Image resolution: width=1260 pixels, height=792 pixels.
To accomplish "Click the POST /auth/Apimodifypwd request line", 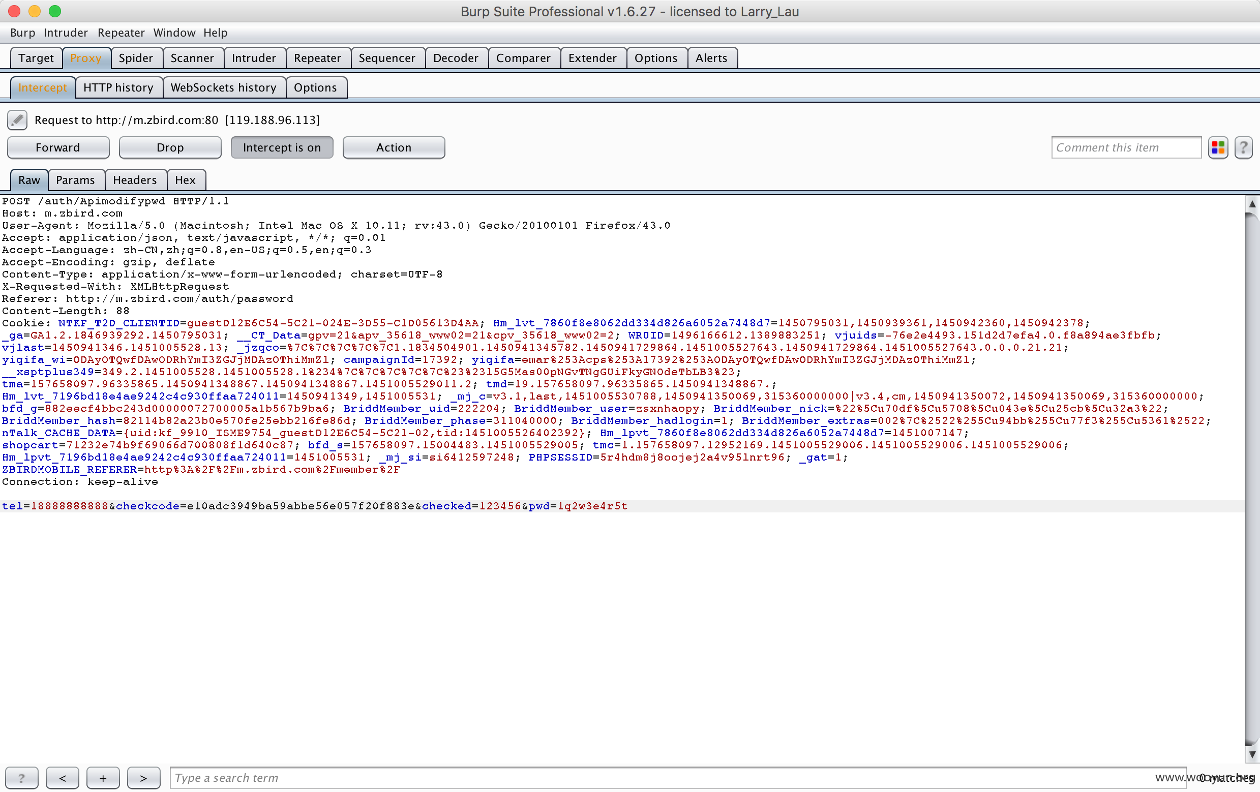I will [x=115, y=201].
